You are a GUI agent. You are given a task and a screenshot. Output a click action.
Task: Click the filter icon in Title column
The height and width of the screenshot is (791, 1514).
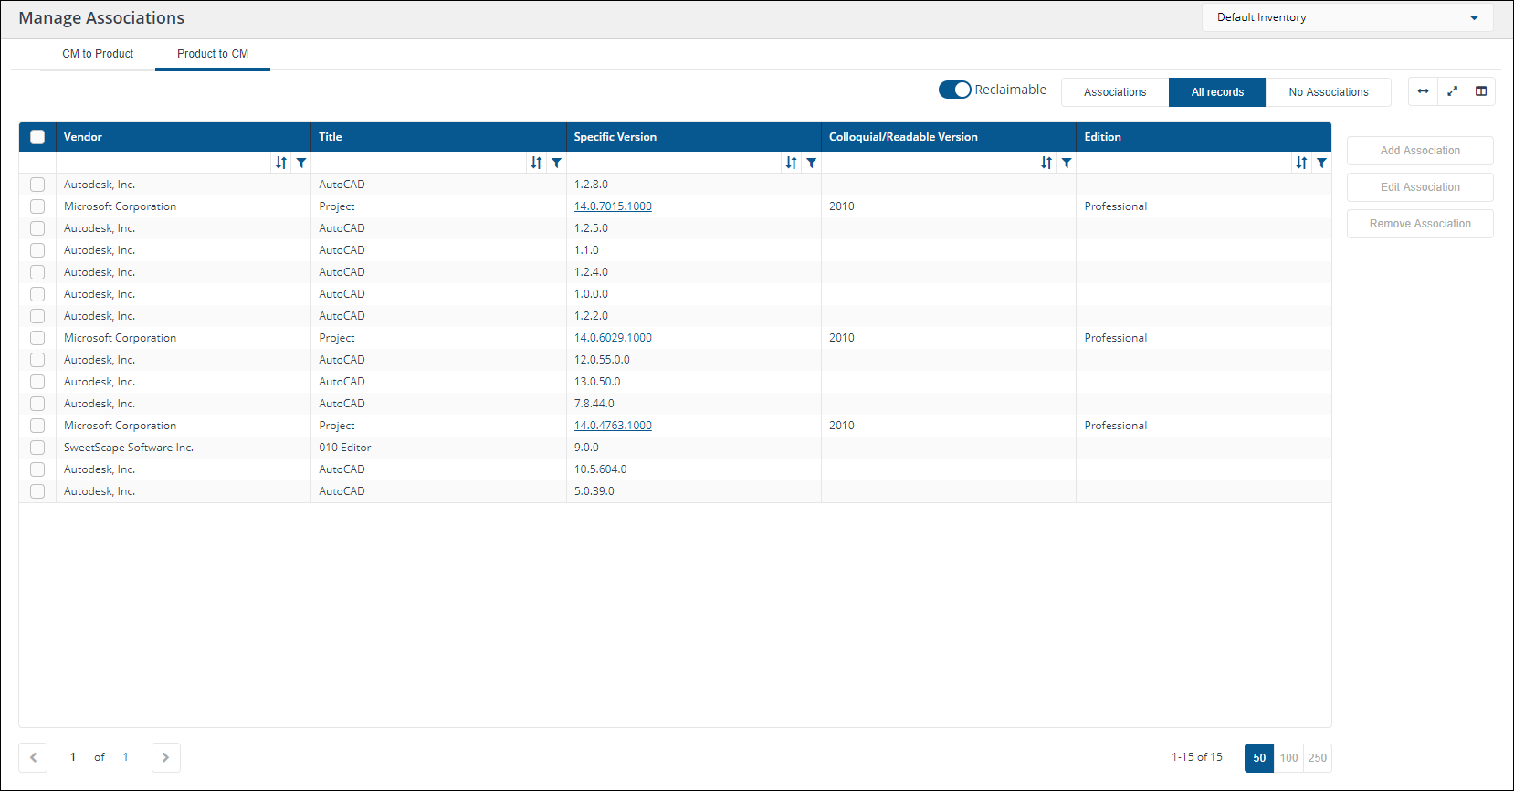[x=556, y=163]
